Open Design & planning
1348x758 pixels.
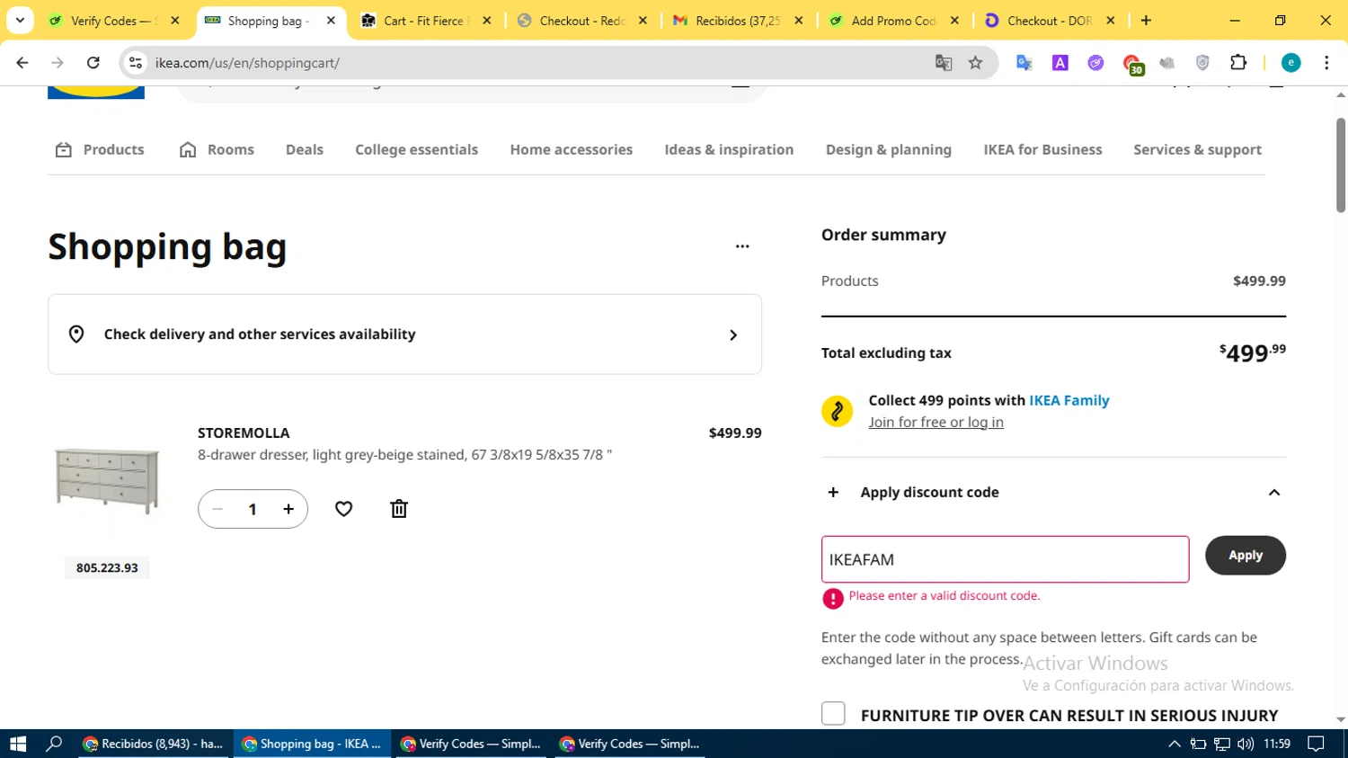click(x=888, y=149)
